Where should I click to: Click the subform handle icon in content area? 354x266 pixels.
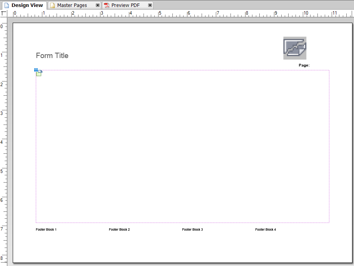coord(38,72)
